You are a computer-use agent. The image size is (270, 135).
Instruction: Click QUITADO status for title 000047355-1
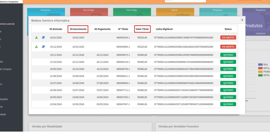(228, 97)
